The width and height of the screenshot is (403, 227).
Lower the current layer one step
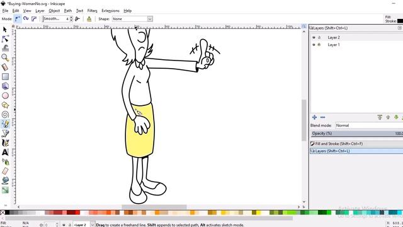pos(396,117)
